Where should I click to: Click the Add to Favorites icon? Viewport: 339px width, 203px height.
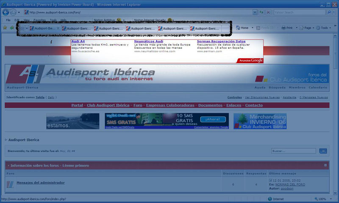(x=12, y=28)
